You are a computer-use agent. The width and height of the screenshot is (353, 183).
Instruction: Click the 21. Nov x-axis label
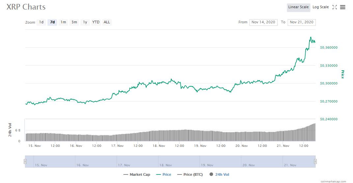pyautogui.click(x=283, y=146)
